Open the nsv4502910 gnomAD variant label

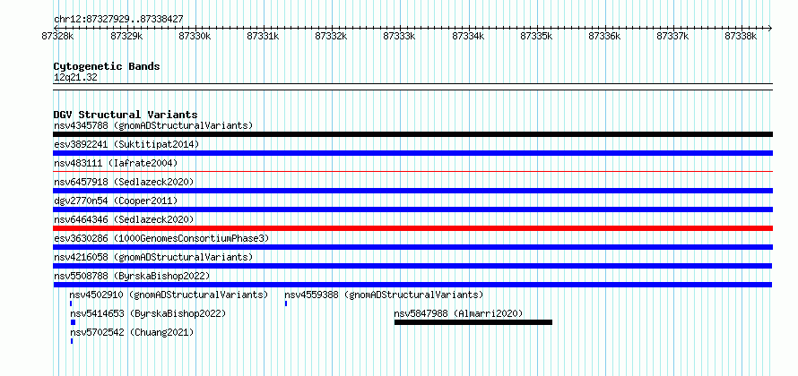coord(169,295)
